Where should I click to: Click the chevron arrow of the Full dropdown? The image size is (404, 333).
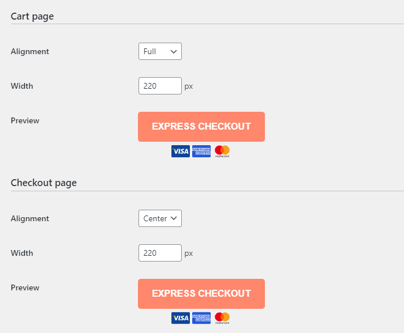174,52
